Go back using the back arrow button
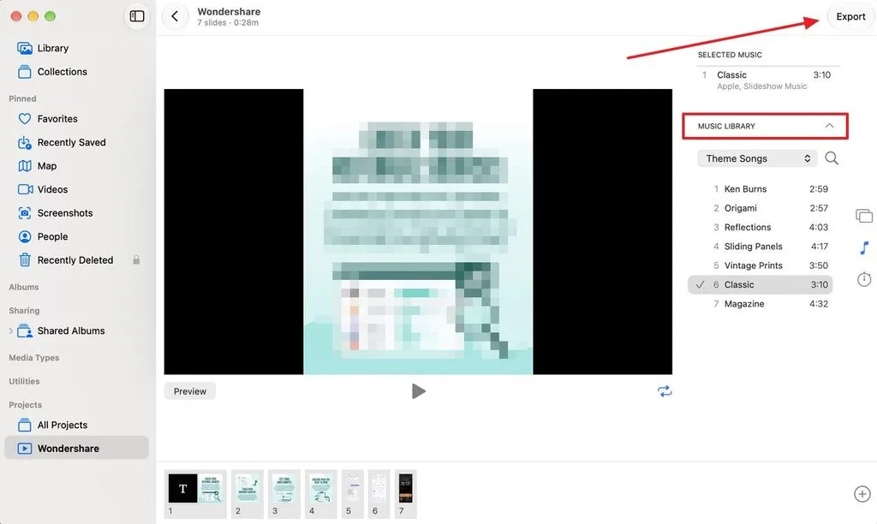 [x=175, y=16]
